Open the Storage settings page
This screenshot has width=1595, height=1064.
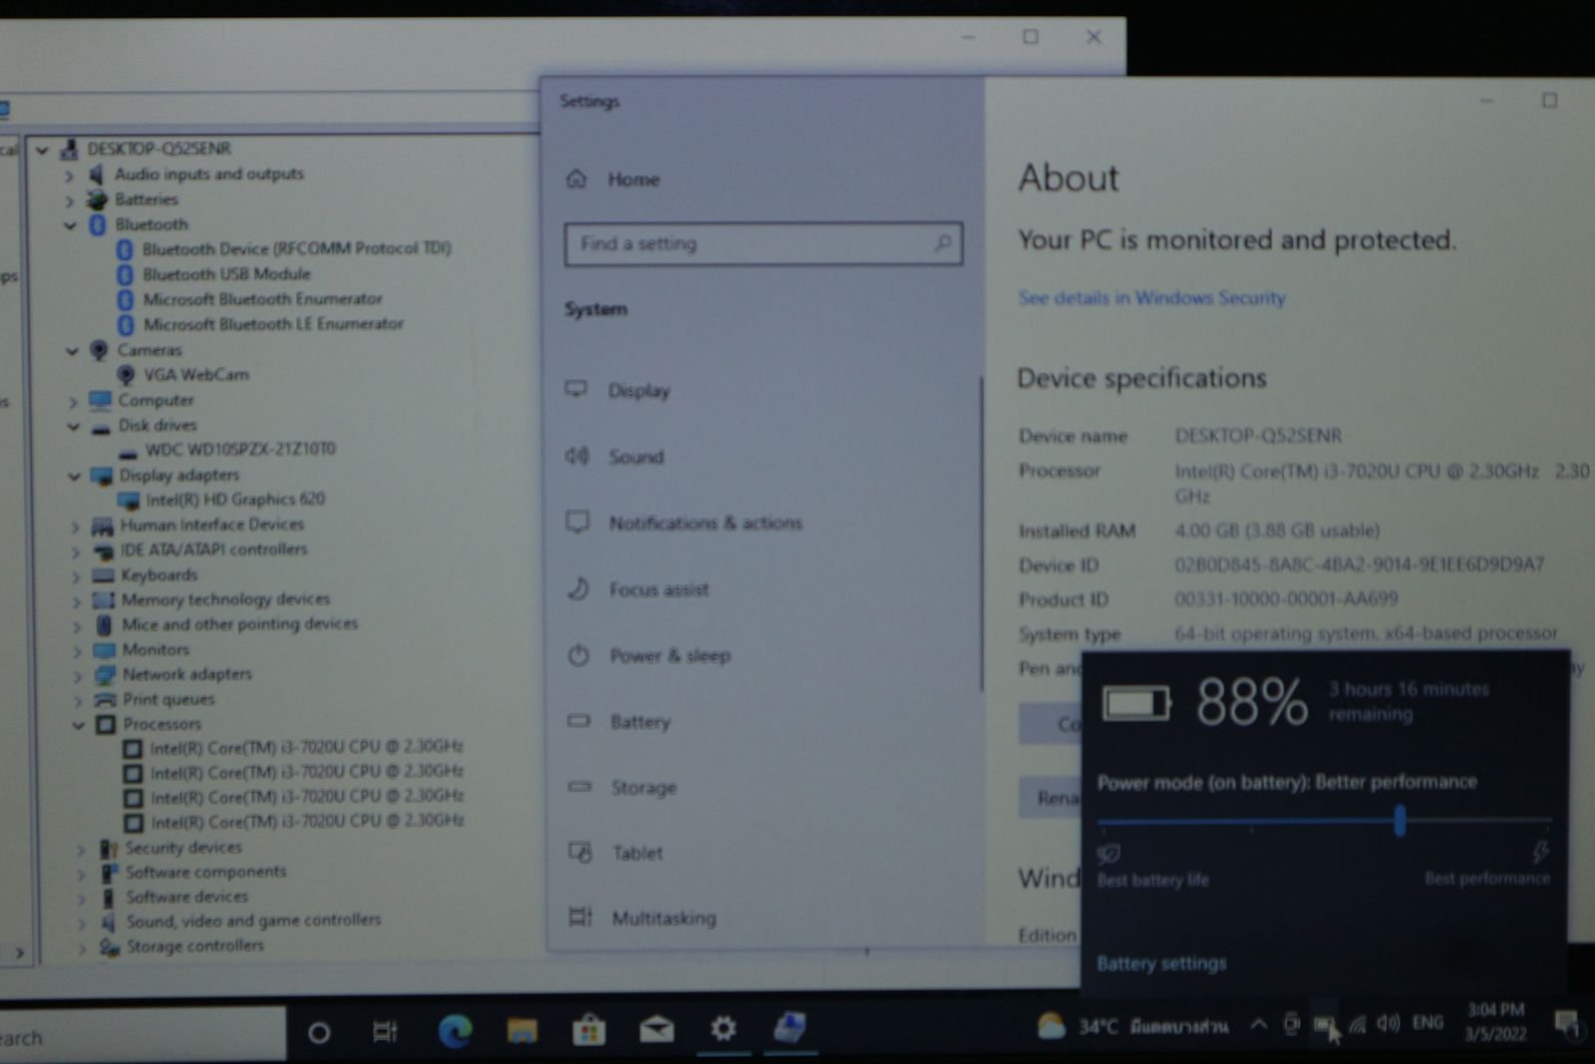[643, 788]
